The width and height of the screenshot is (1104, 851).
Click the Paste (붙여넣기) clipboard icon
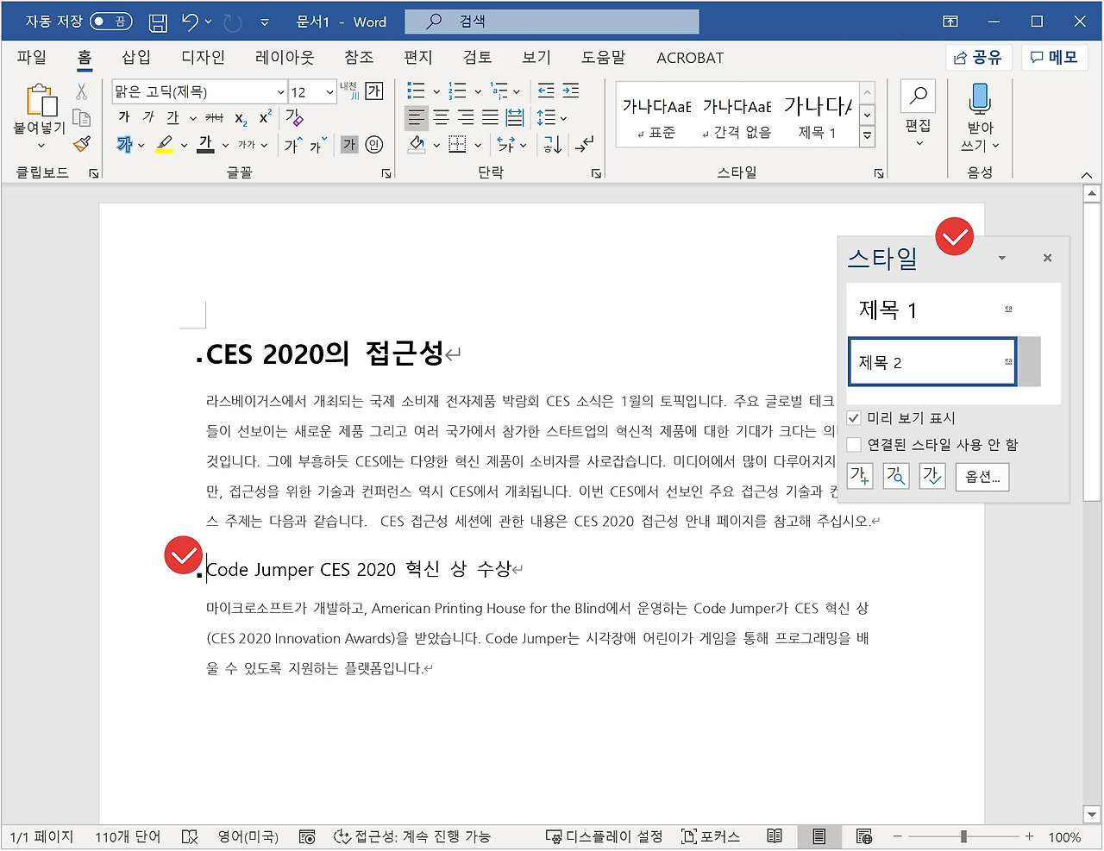41,101
